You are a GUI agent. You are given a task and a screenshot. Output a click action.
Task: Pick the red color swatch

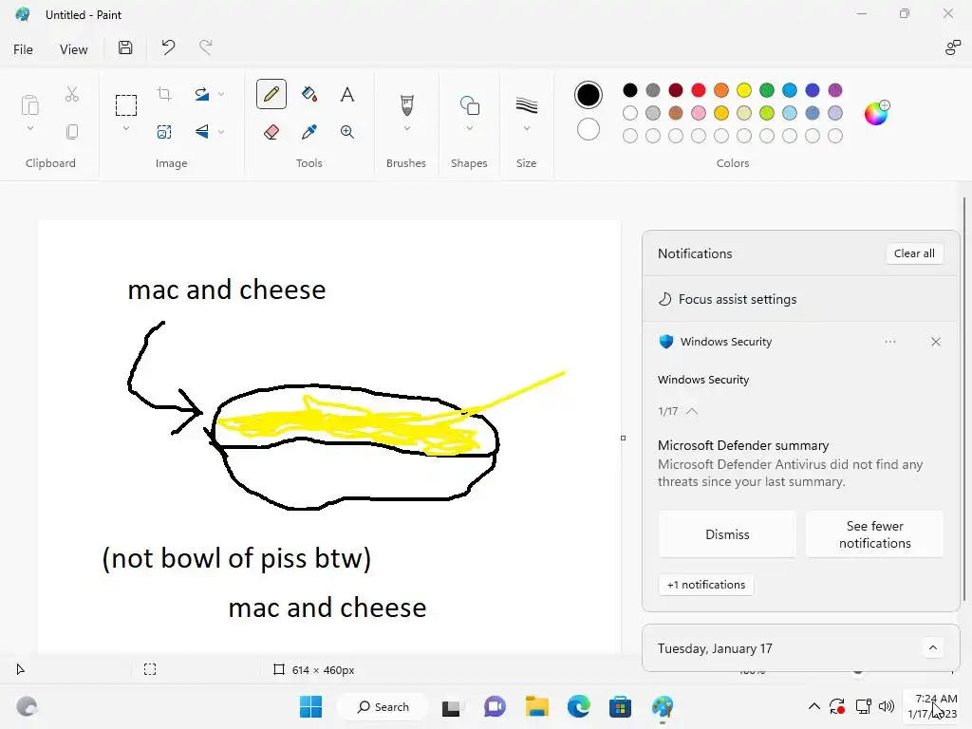(x=699, y=90)
